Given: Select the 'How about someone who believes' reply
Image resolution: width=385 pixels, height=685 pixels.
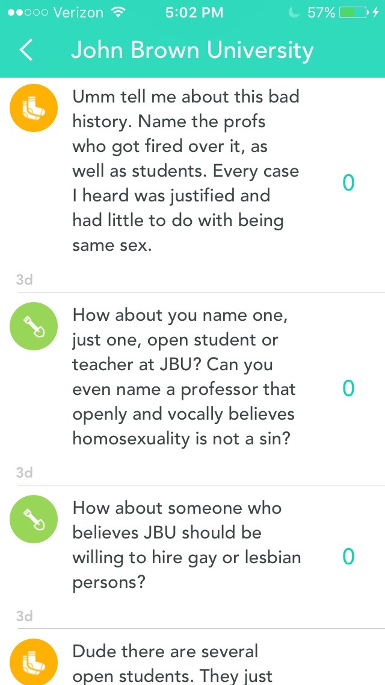Looking at the screenshot, I should tap(186, 545).
